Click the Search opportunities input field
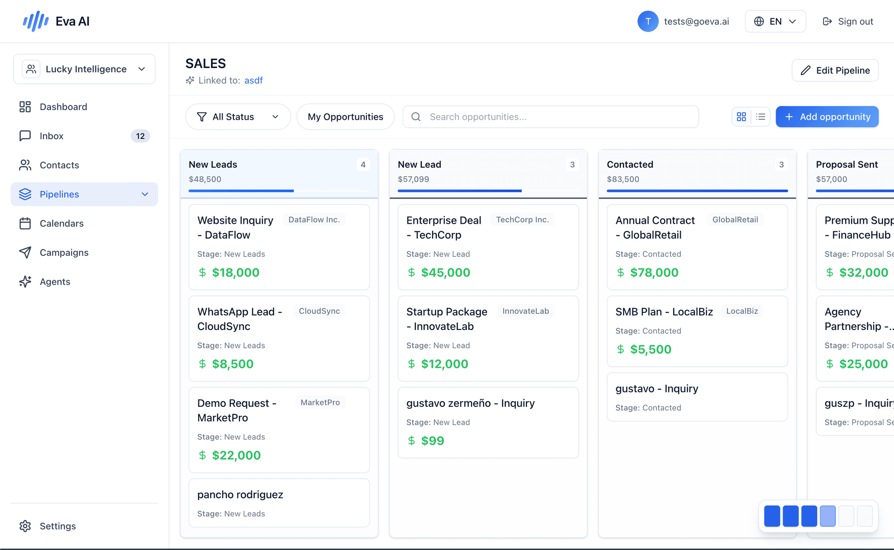Screen dimensions: 894x550 pos(549,117)
